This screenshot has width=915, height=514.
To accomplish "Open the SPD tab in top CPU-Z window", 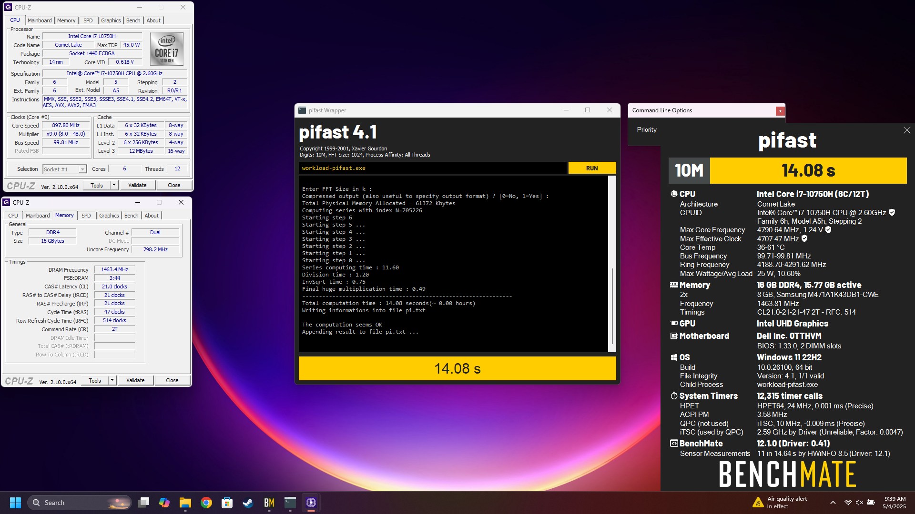I will (x=88, y=20).
